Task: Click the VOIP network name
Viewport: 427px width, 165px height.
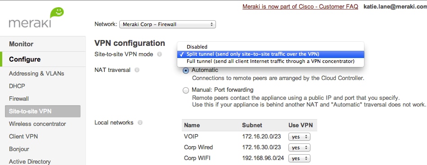Action: 191,137
